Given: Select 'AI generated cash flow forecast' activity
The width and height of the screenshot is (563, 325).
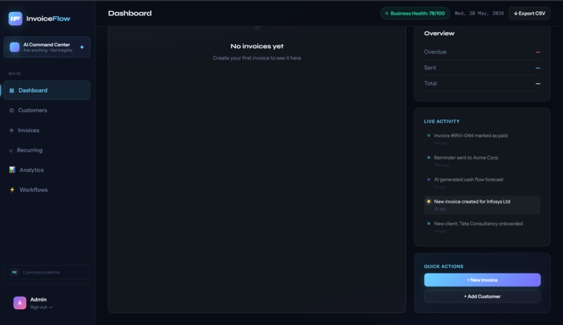Looking at the screenshot, I should 482,183.
